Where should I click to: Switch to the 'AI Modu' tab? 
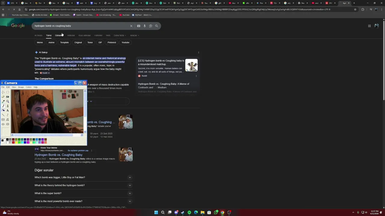38,35
